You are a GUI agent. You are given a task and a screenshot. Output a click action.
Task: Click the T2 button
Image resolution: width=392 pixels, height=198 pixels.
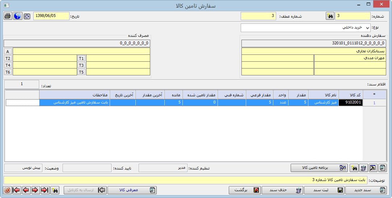point(8,58)
